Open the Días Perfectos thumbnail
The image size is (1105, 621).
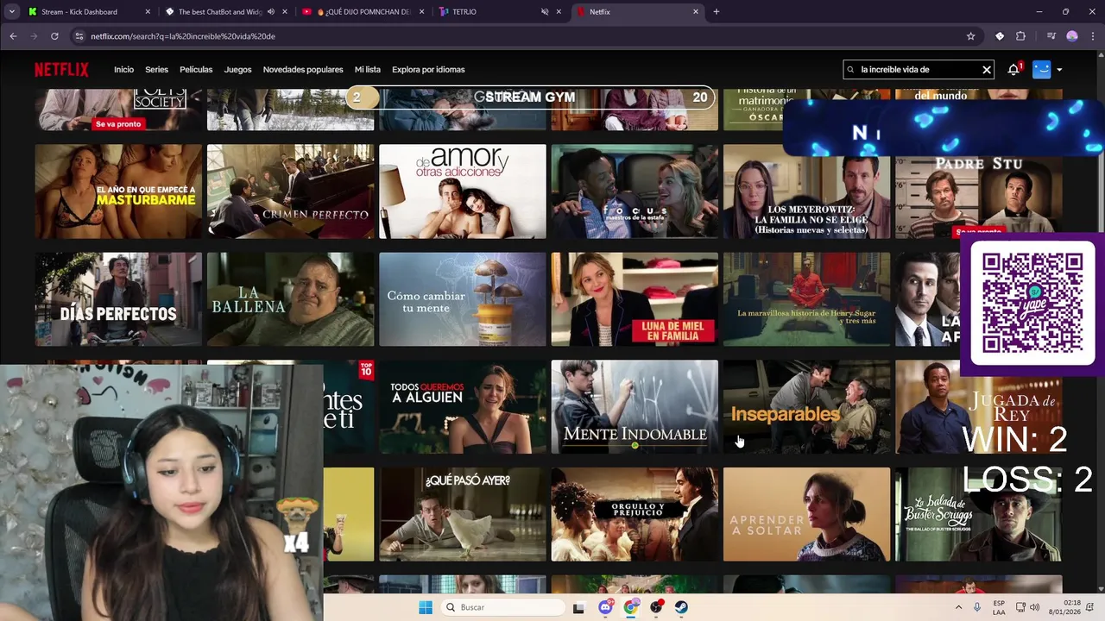click(x=118, y=299)
